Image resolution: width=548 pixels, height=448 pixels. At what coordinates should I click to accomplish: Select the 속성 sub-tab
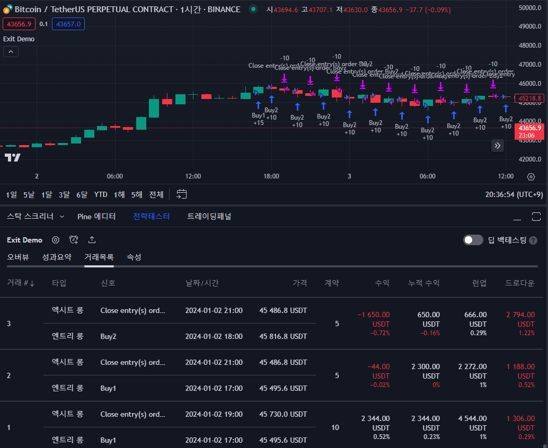click(x=134, y=257)
